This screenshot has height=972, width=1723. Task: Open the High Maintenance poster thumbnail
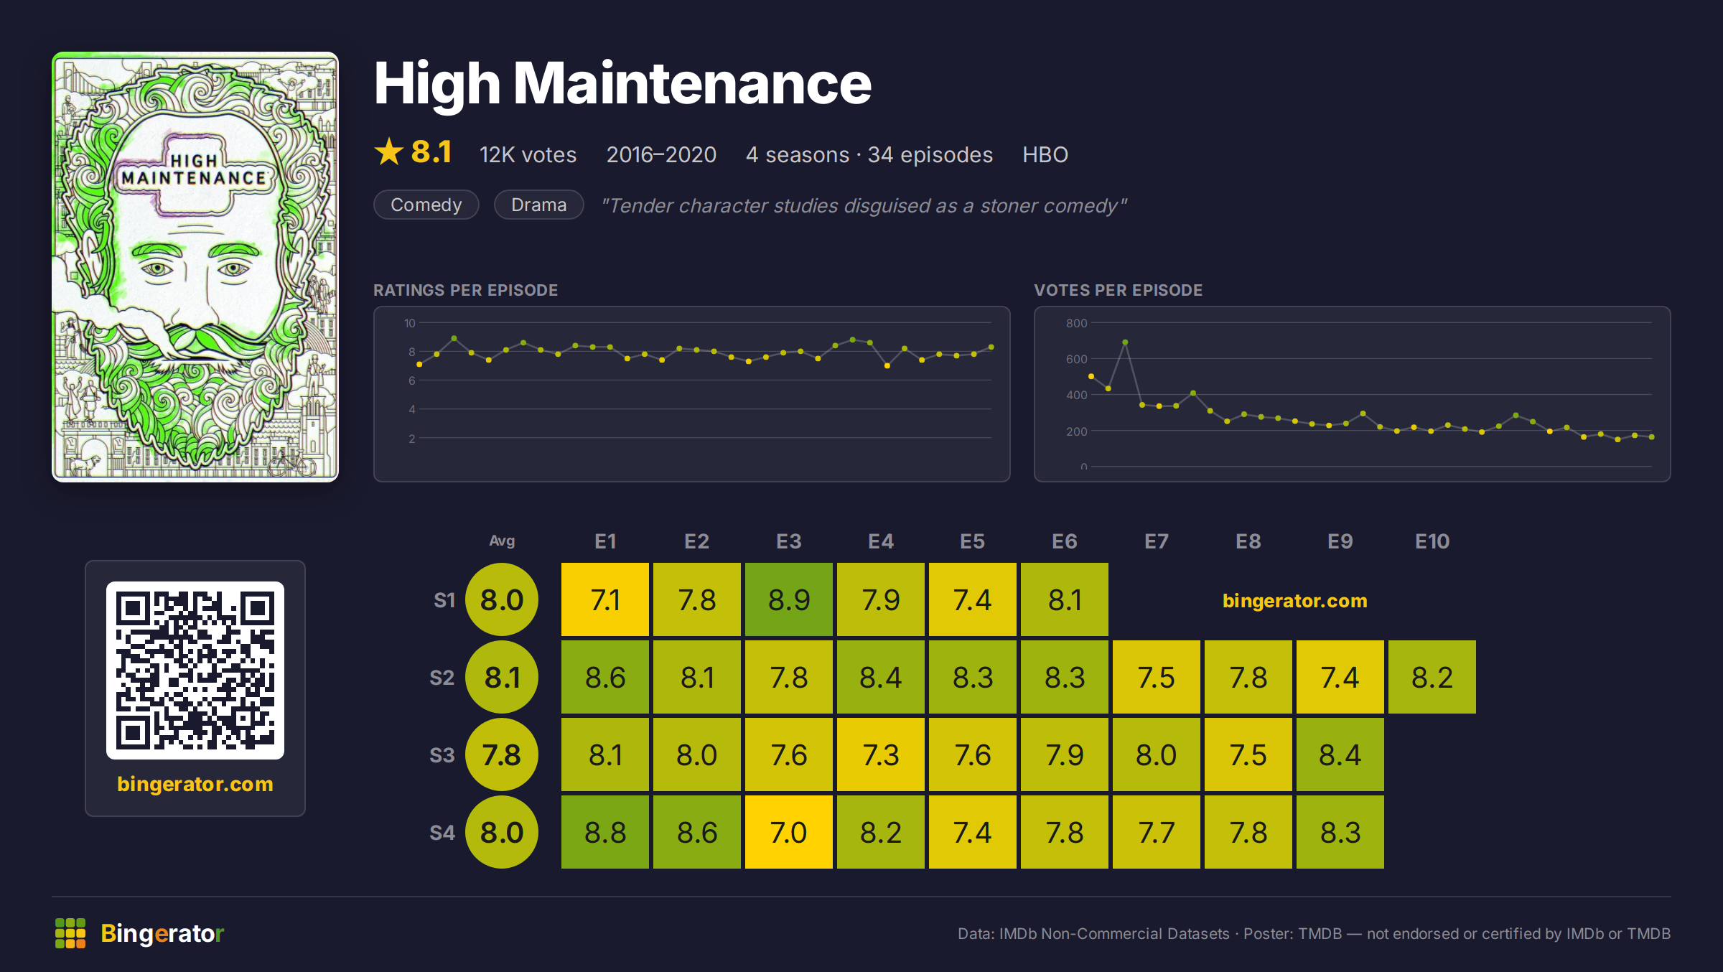point(195,267)
